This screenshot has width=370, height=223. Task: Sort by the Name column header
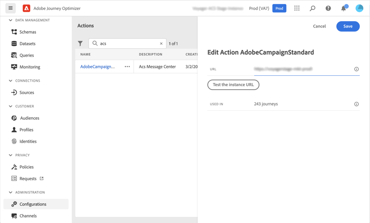coord(85,54)
